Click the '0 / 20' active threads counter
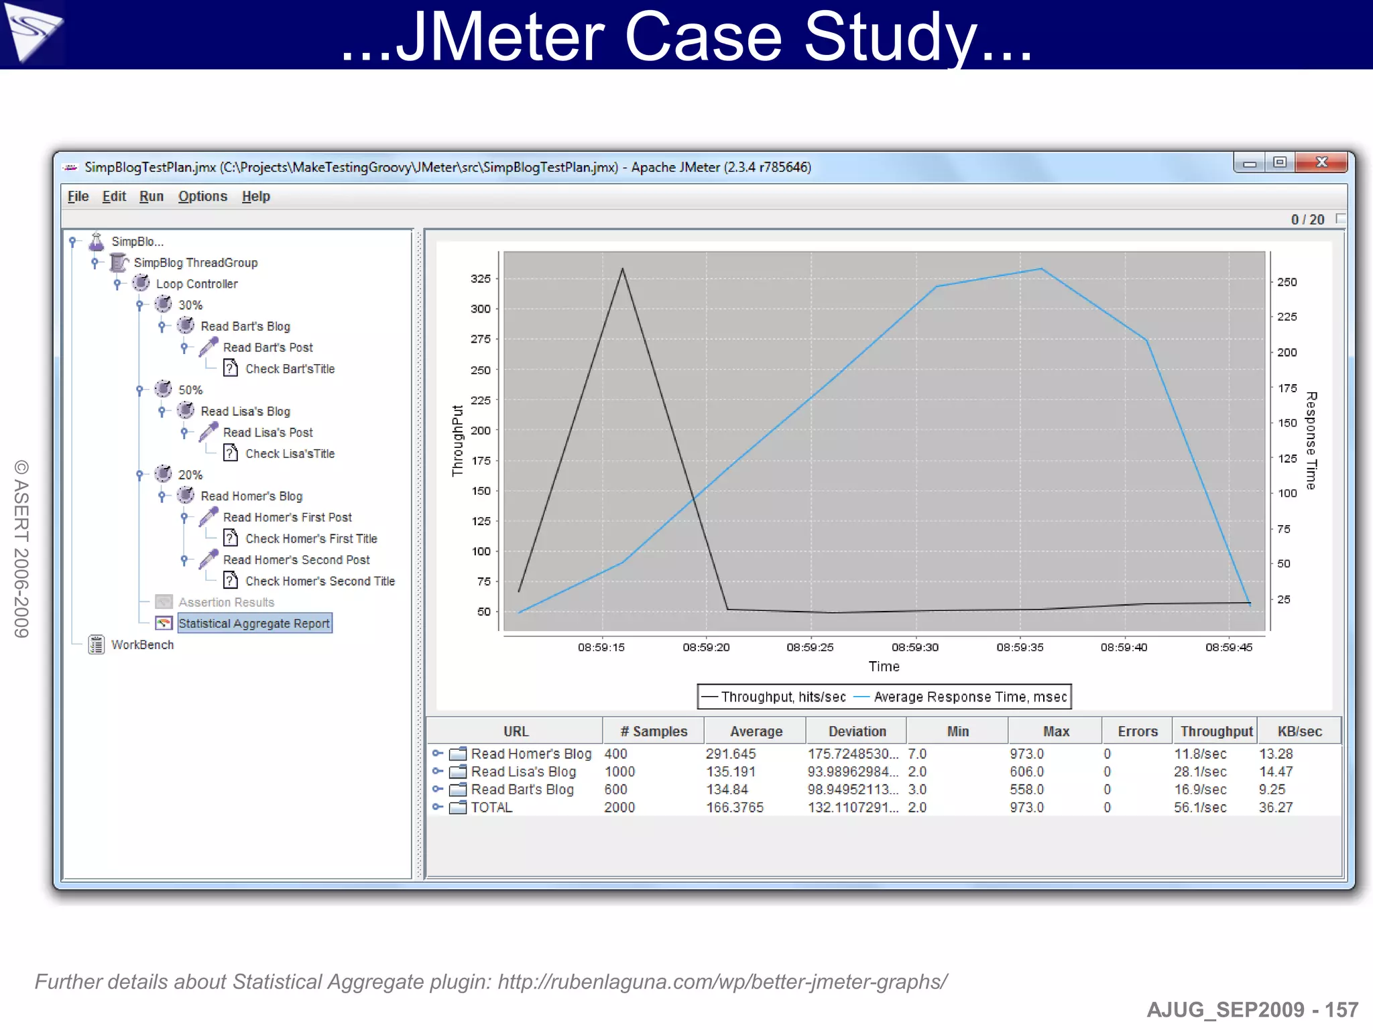1373x1030 pixels. pos(1307,219)
